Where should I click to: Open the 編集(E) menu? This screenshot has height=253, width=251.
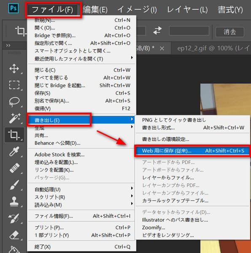click(95, 10)
